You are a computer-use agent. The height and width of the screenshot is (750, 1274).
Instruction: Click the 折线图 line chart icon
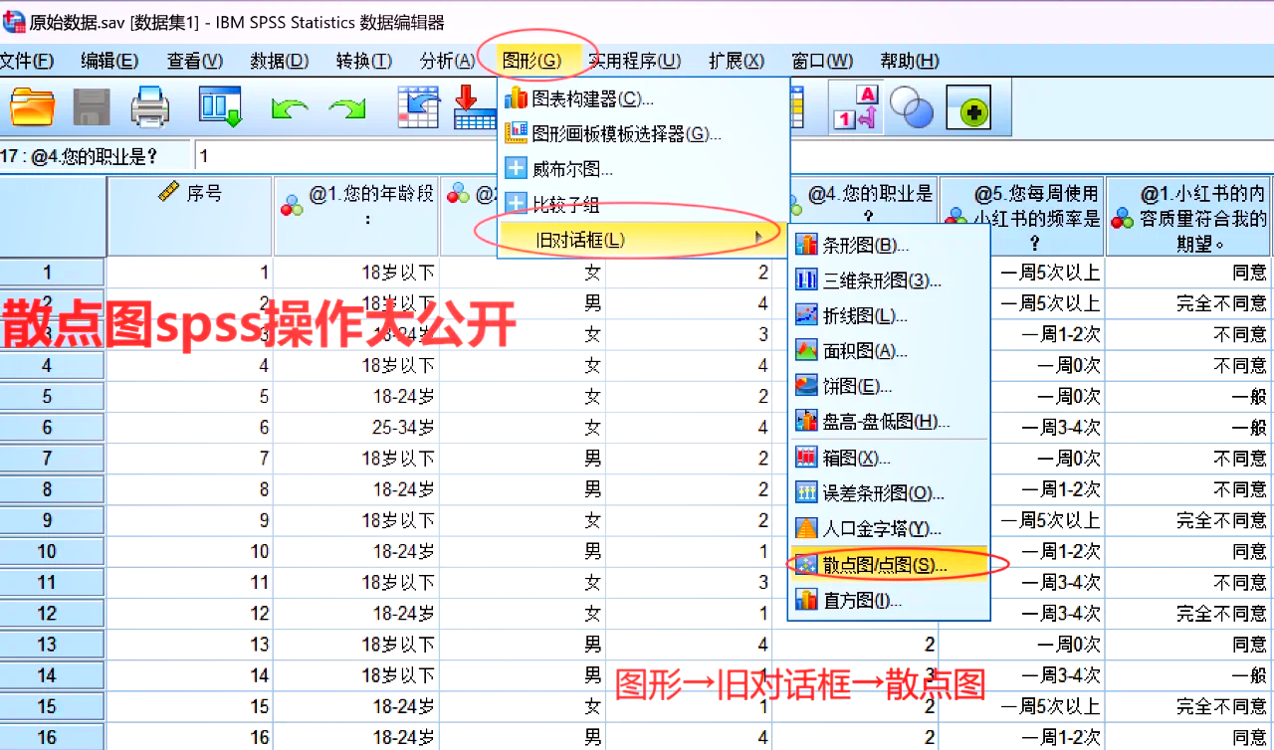click(x=806, y=315)
